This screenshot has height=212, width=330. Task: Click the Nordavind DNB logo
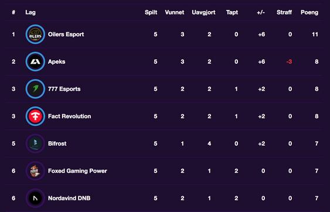click(35, 198)
